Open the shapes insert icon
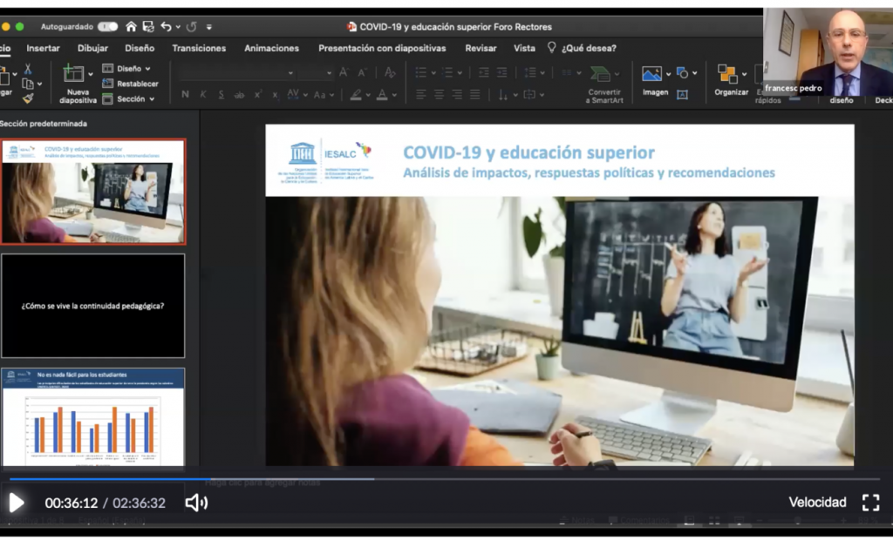Screen dimensions: 893x541 682,73
